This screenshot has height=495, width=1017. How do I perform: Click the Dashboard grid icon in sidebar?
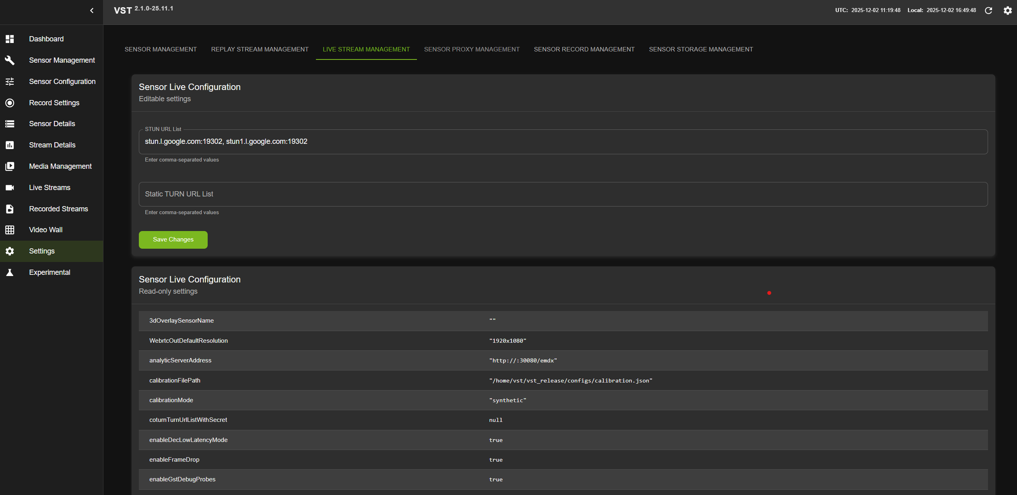click(x=10, y=39)
